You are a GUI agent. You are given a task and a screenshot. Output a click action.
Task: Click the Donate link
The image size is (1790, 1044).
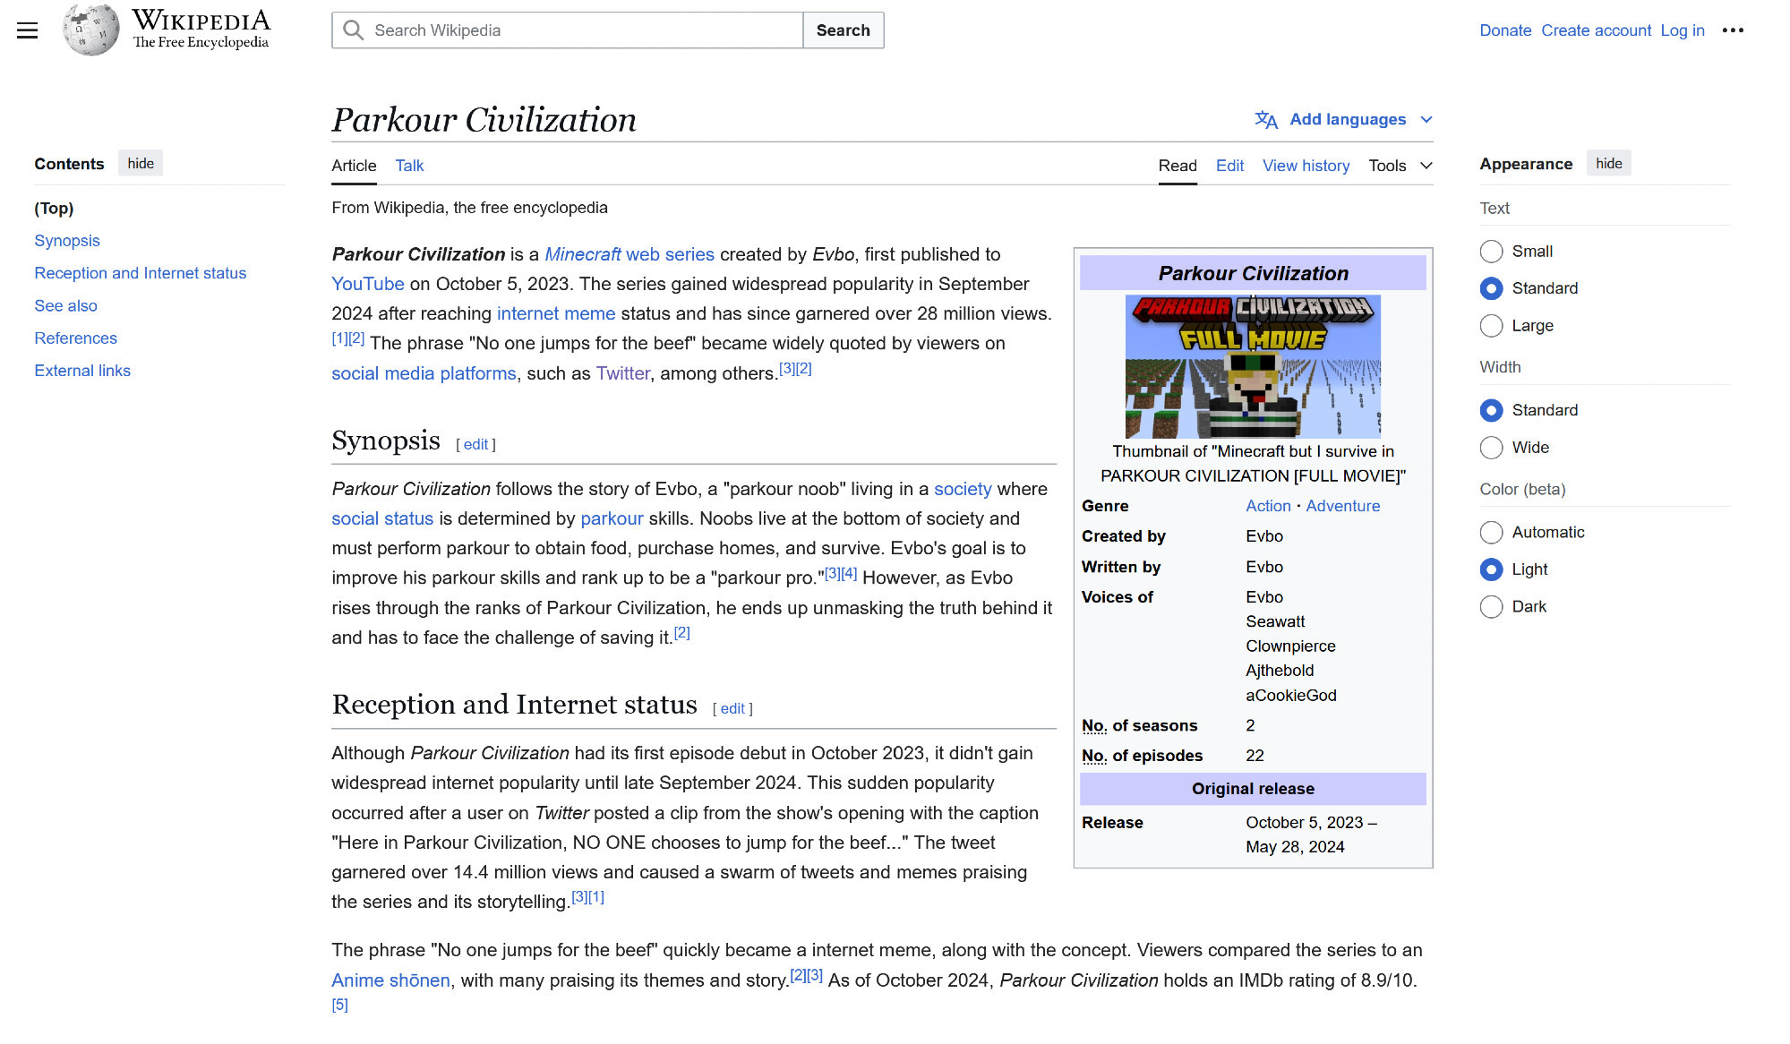[1504, 30]
